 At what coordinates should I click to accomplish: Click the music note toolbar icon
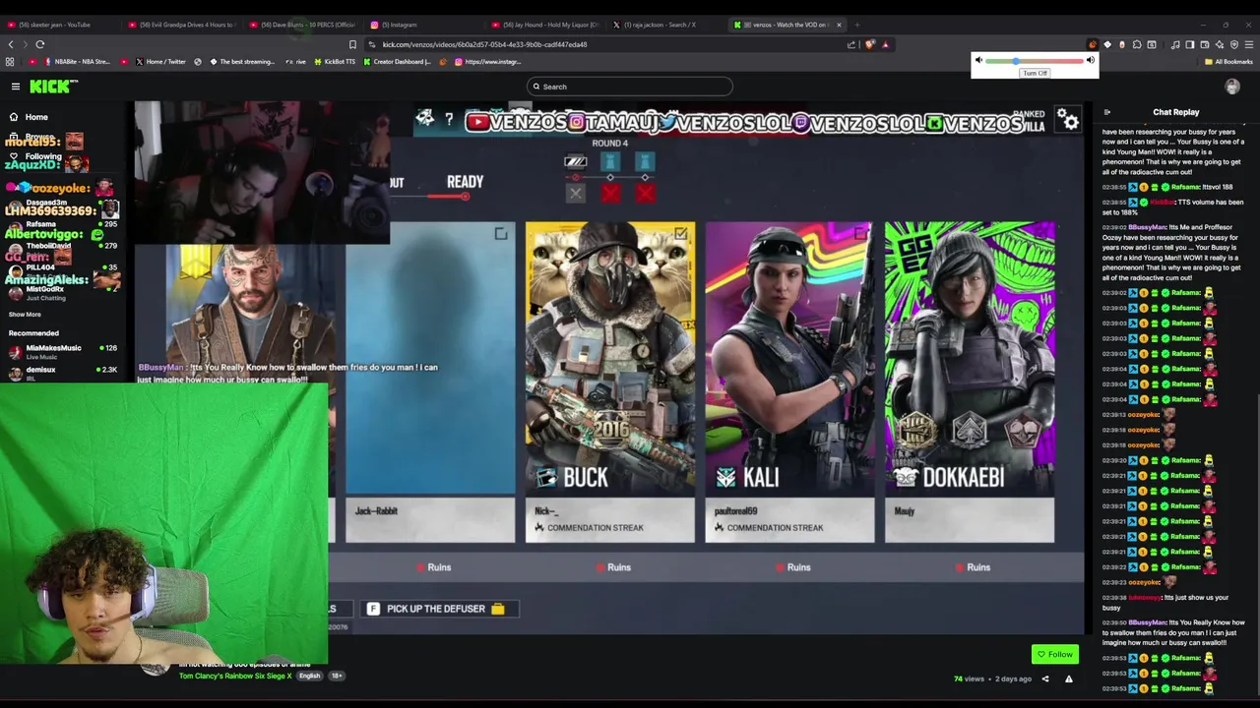pyautogui.click(x=1175, y=44)
